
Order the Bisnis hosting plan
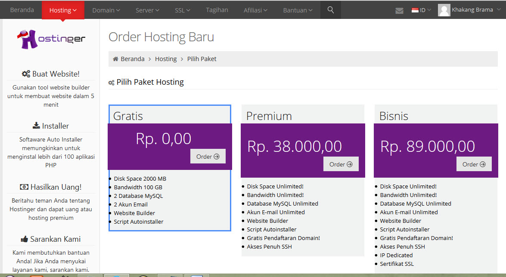point(474,164)
